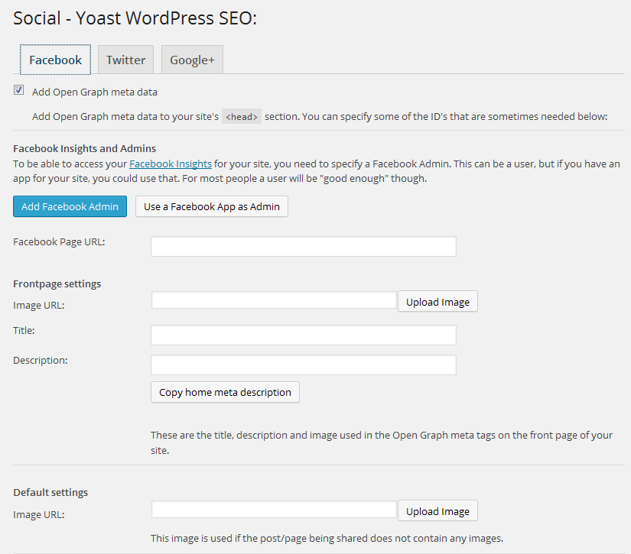Open the Facebook Insights link
This screenshot has width=631, height=554.
click(x=170, y=164)
